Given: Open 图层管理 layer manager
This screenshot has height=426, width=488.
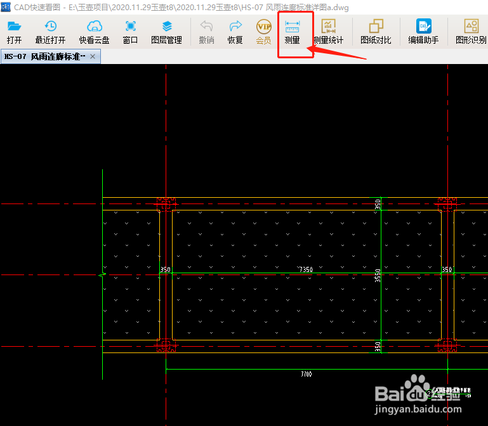Looking at the screenshot, I should pos(166,32).
